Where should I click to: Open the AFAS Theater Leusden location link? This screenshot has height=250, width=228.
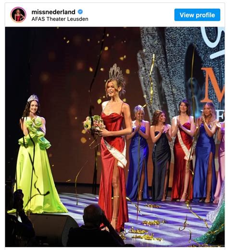tap(60, 19)
